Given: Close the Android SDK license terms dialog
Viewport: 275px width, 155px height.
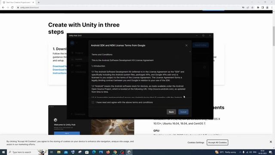Looking at the screenshot, I should [186, 45].
